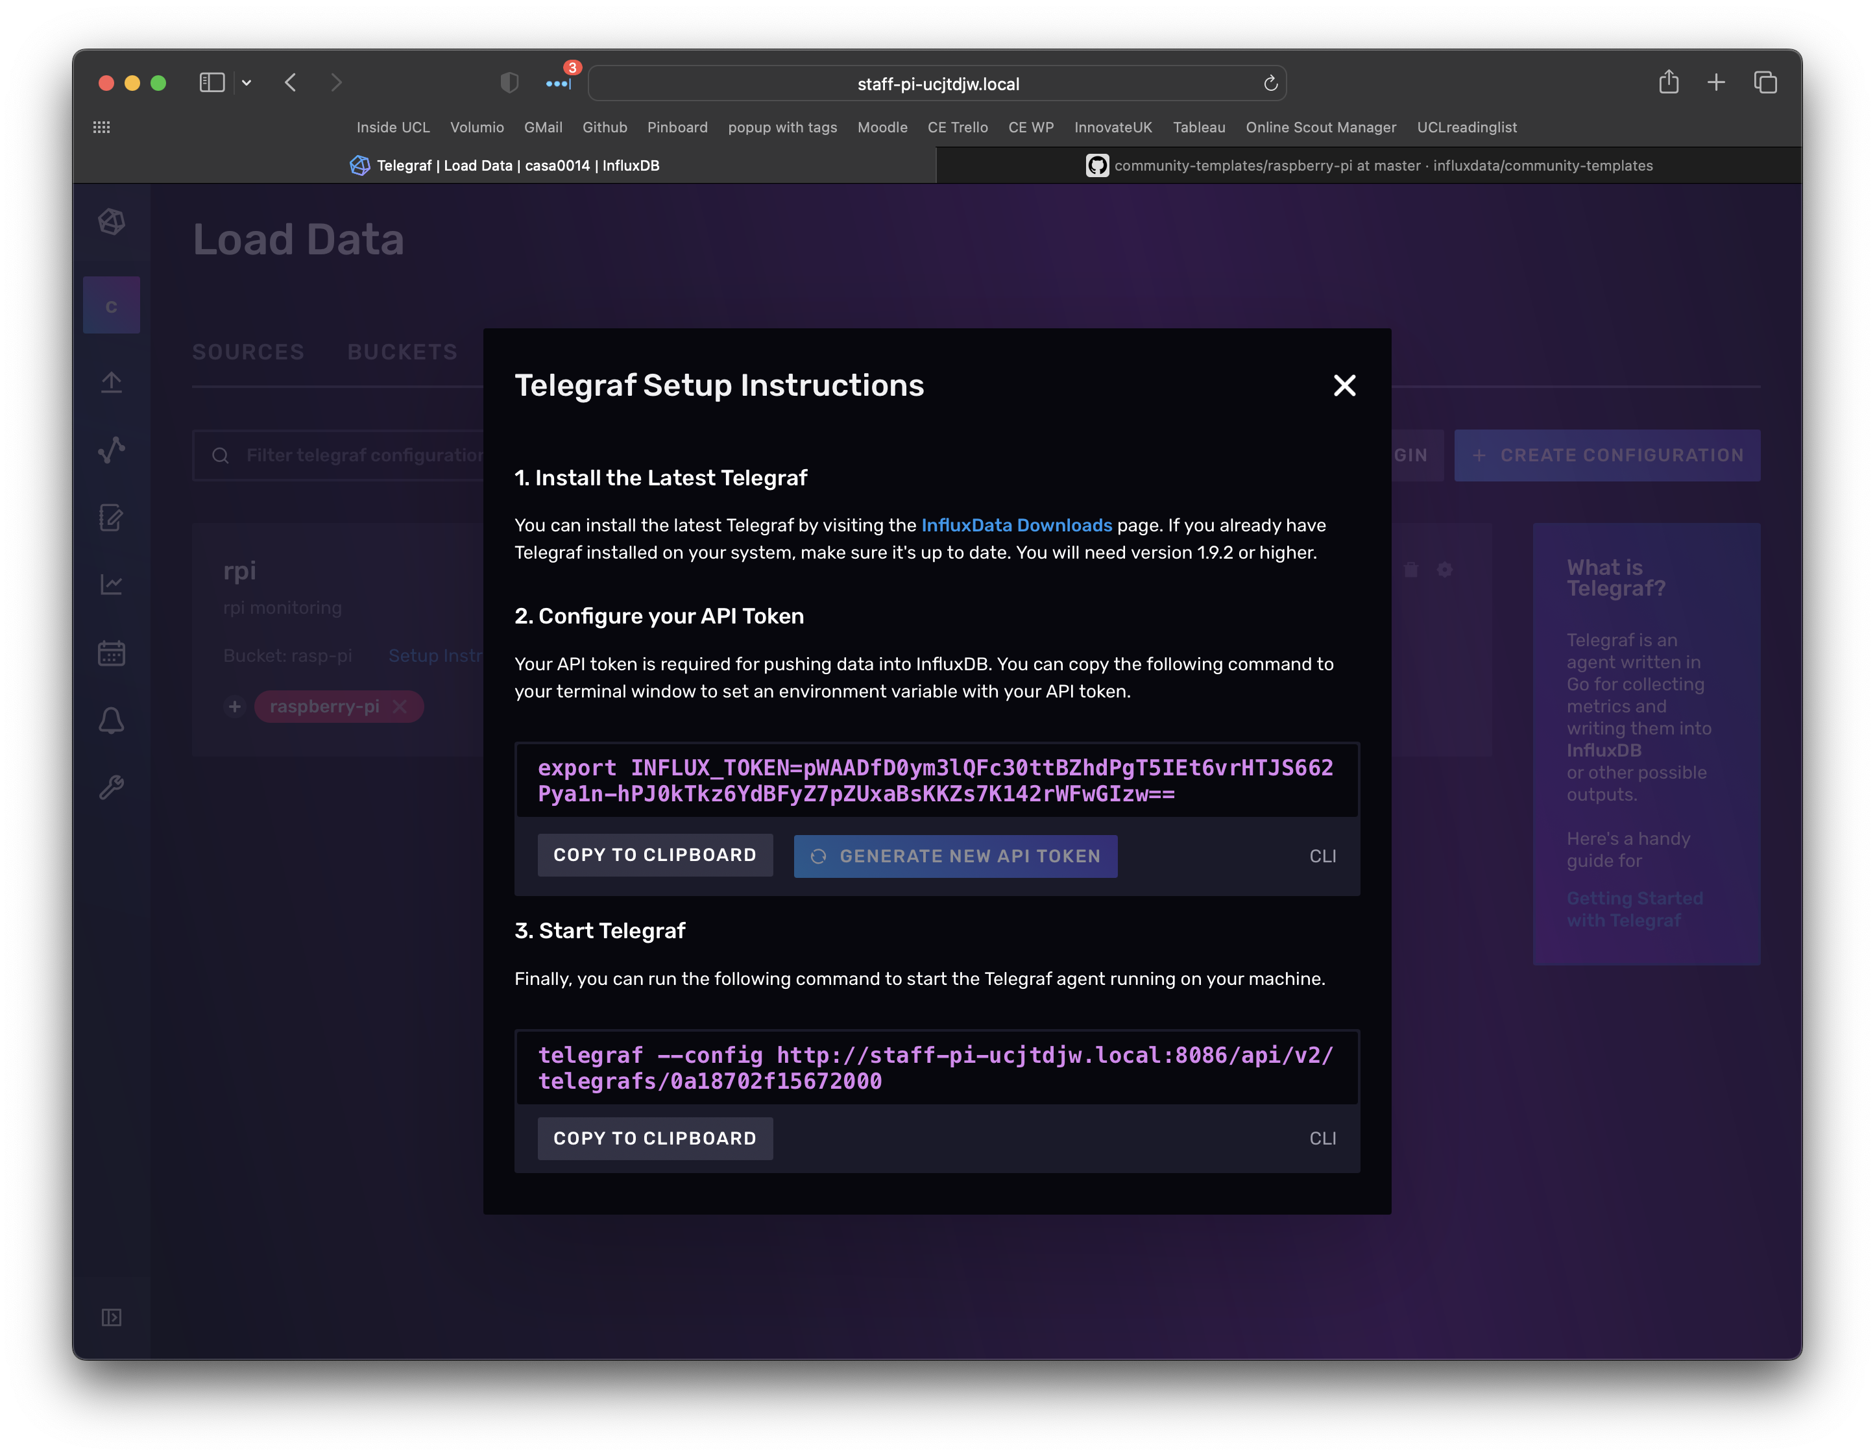Open the extension icon with badge 3

coord(560,82)
